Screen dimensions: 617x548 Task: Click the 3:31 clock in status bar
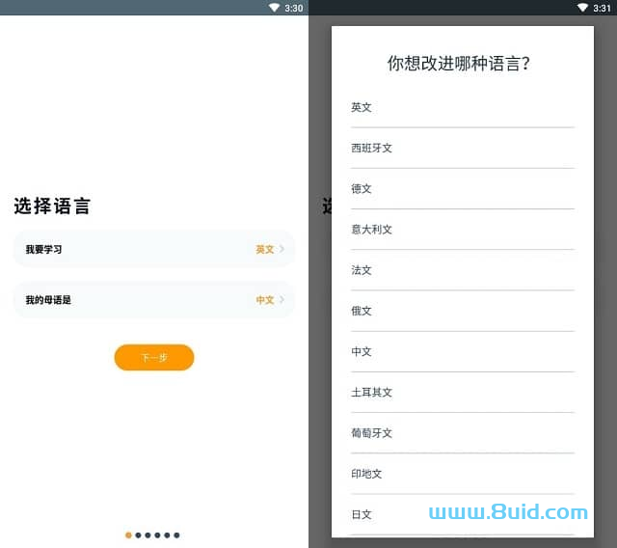(x=602, y=8)
